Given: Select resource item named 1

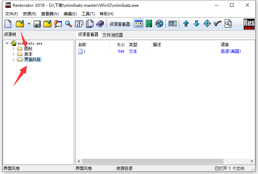Looking at the screenshot, I should tap(82, 51).
